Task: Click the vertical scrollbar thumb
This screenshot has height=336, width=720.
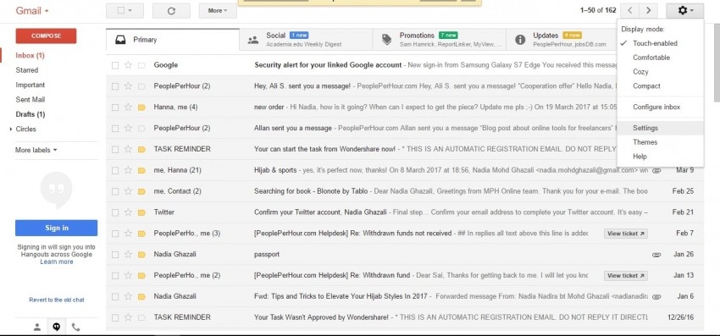Action: [717, 62]
